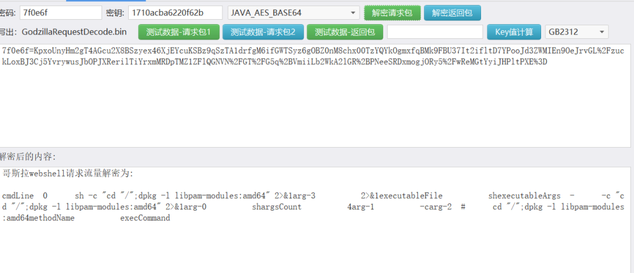Image resolution: width=634 pixels, height=273 pixels.
Task: Click into the encrypted request text area
Action: (x=310, y=105)
